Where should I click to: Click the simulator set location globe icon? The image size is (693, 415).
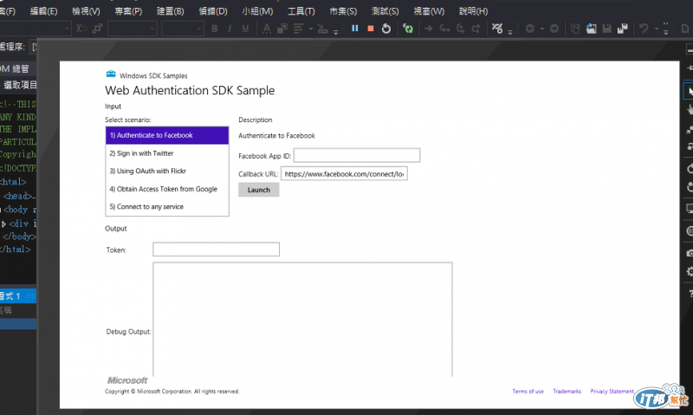(x=690, y=230)
